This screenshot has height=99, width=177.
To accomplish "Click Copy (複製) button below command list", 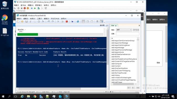I will click(x=138, y=88).
